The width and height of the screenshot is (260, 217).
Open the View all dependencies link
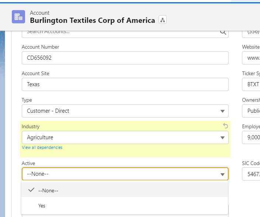(42, 147)
